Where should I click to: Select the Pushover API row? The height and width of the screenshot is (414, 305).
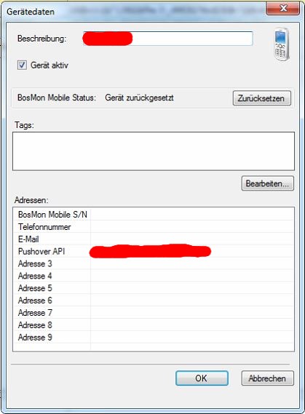click(154, 251)
